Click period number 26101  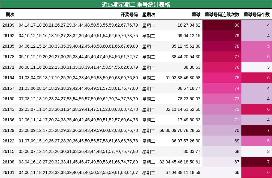coord(8,173)
